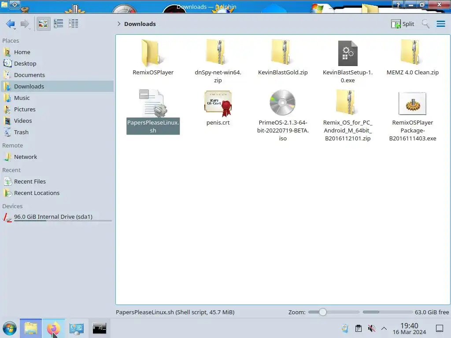Image resolution: width=451 pixels, height=338 pixels.
Task: Switch to Icons view mode
Action: [43, 24]
